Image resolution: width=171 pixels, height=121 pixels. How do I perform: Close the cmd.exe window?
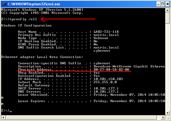(x=168, y=4)
